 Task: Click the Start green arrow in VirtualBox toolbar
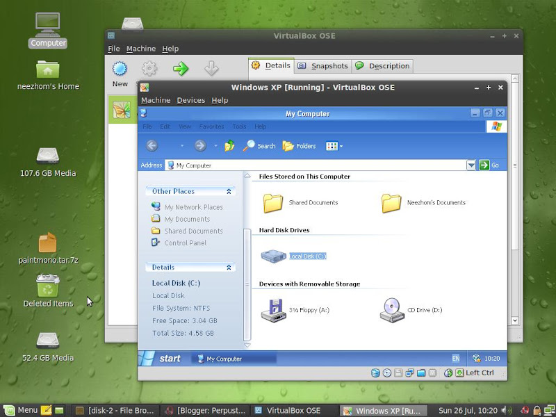click(181, 68)
